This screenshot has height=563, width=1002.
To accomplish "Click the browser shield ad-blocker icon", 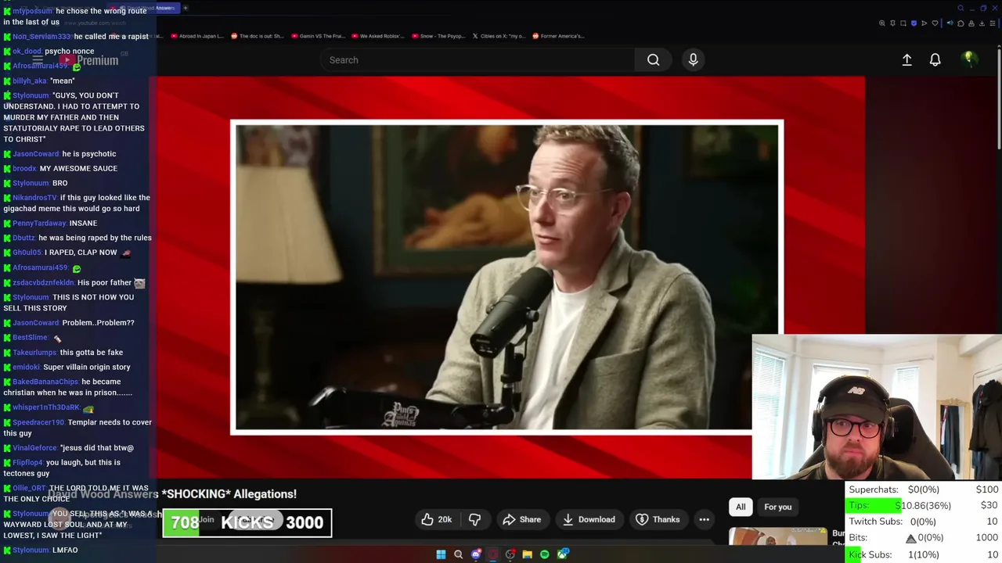I will pyautogui.click(x=914, y=23).
